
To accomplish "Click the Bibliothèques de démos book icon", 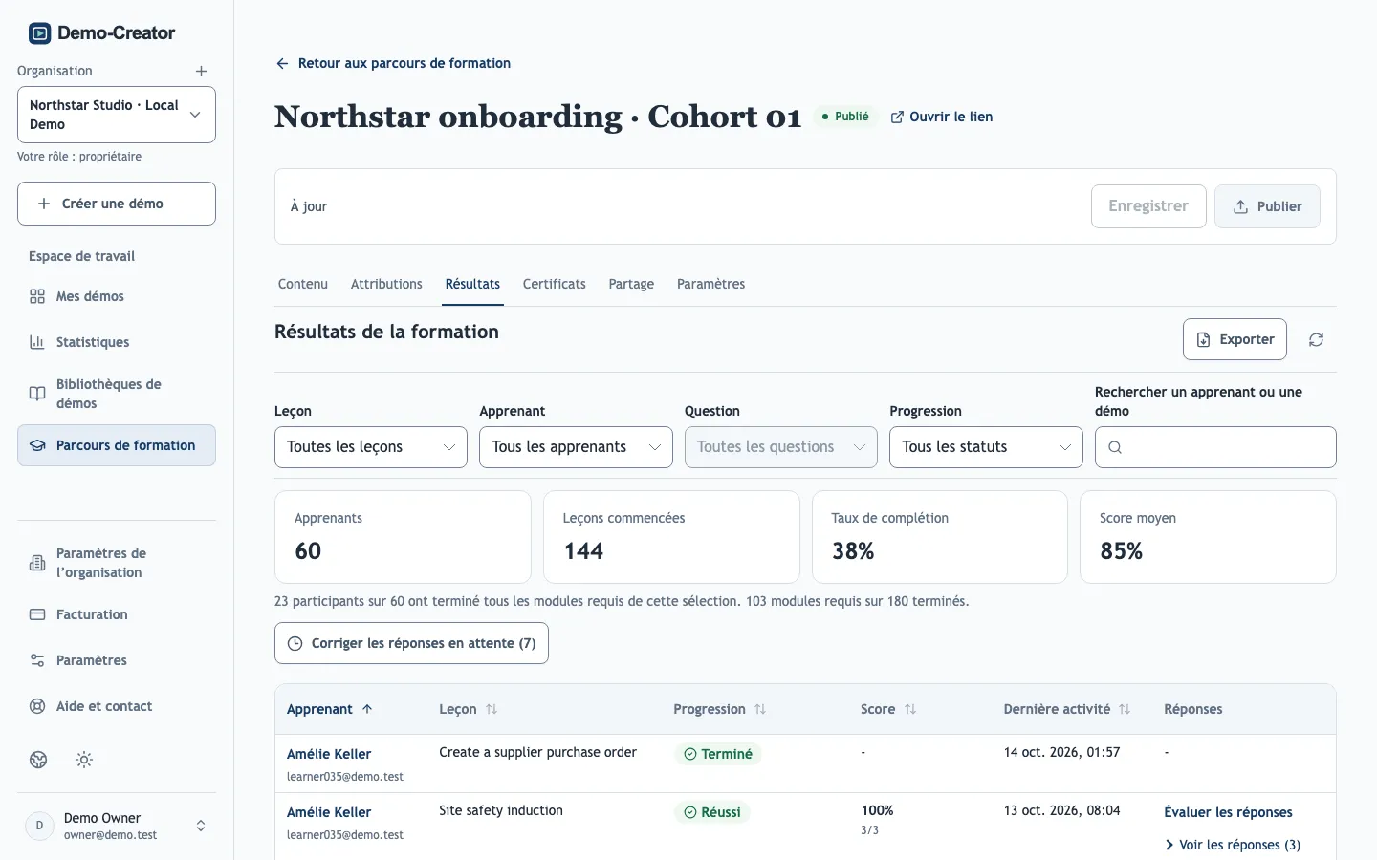I will [37, 394].
